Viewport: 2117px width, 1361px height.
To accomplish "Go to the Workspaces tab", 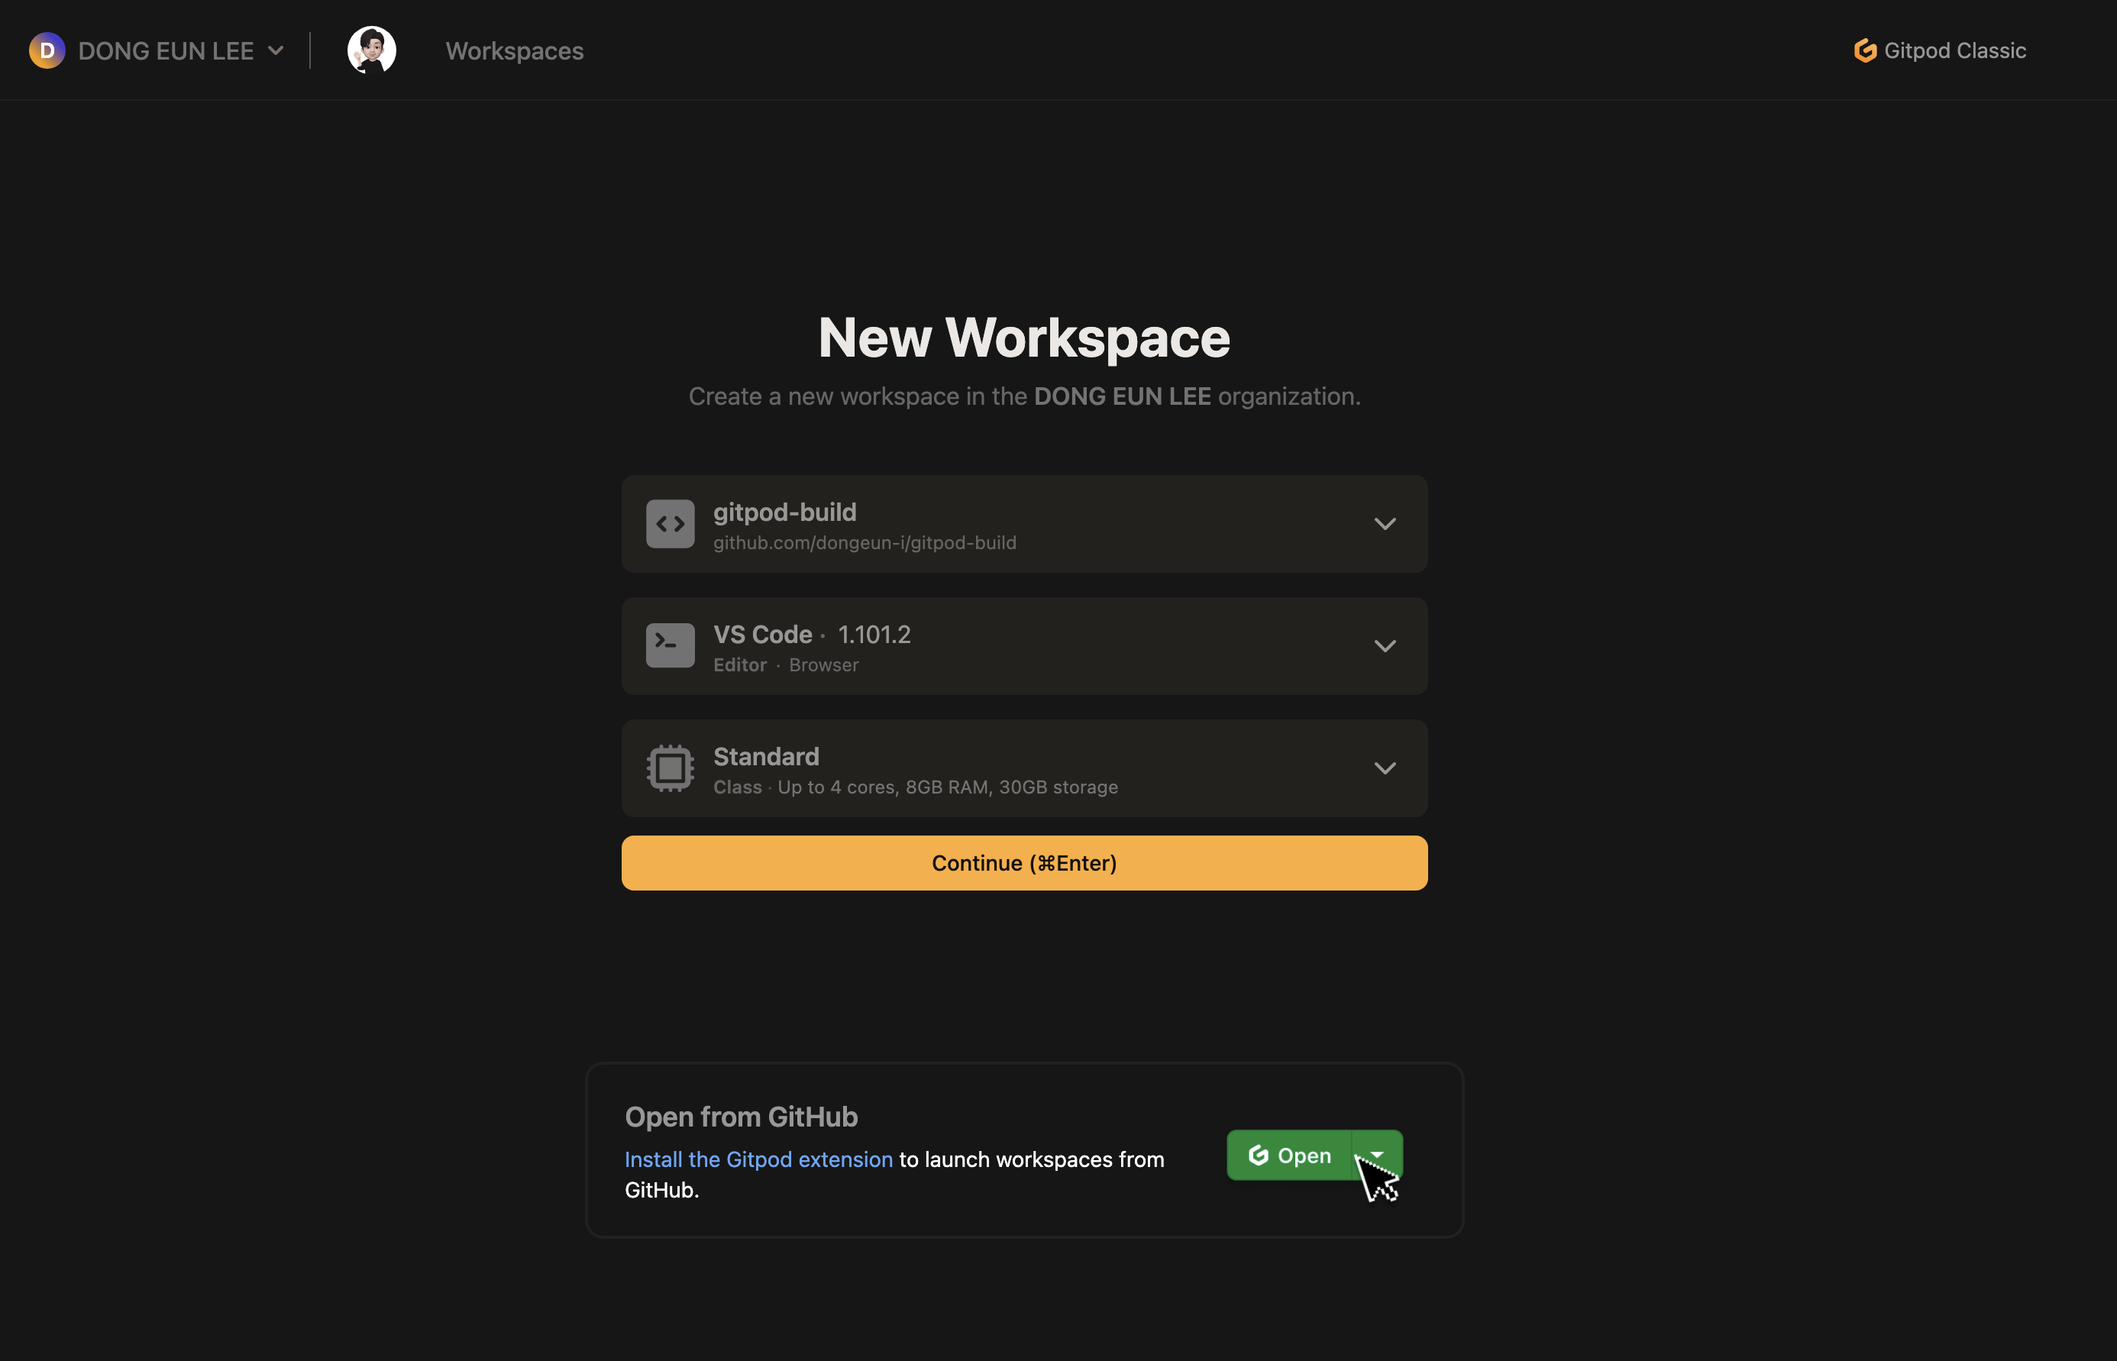I will 514,50.
